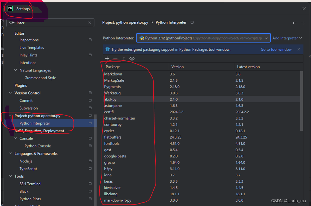This screenshot has height=206, width=311.
Task: Select Inspections under Editor
Action: [29, 40]
